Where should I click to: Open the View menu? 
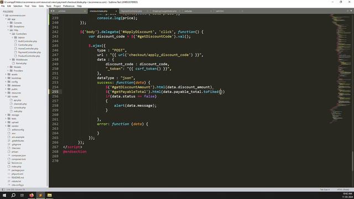coord(34,6)
